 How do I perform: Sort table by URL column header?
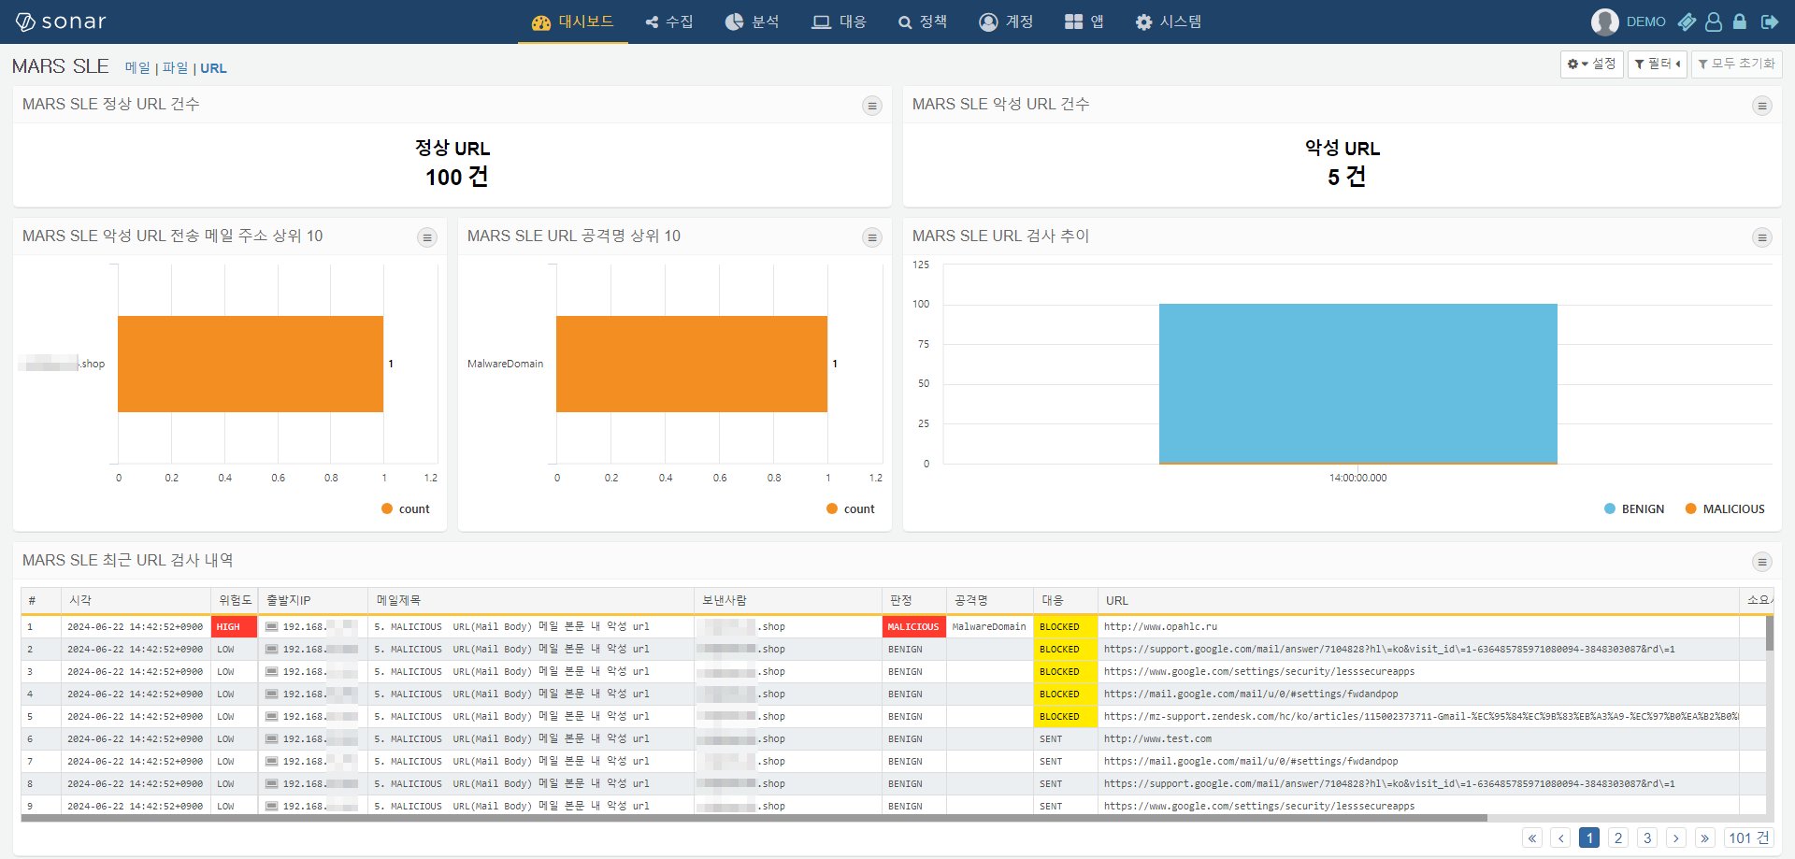coord(1418,600)
